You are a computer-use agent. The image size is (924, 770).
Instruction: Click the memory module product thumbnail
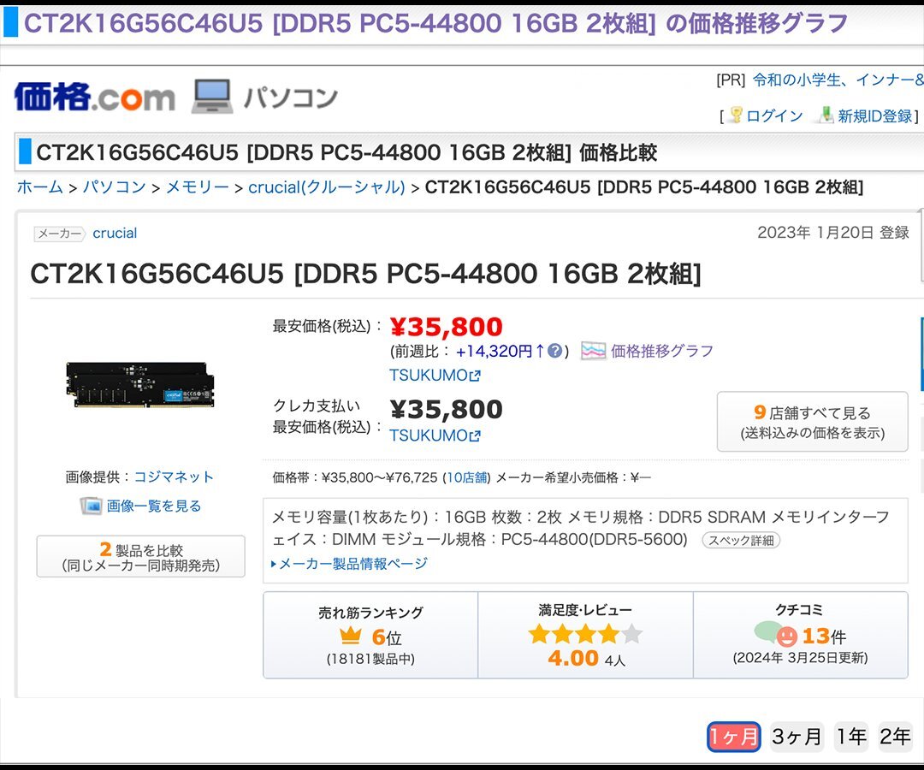click(x=140, y=385)
